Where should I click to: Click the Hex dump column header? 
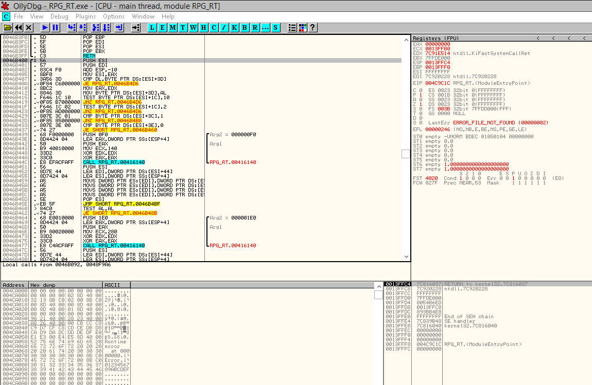pos(66,285)
